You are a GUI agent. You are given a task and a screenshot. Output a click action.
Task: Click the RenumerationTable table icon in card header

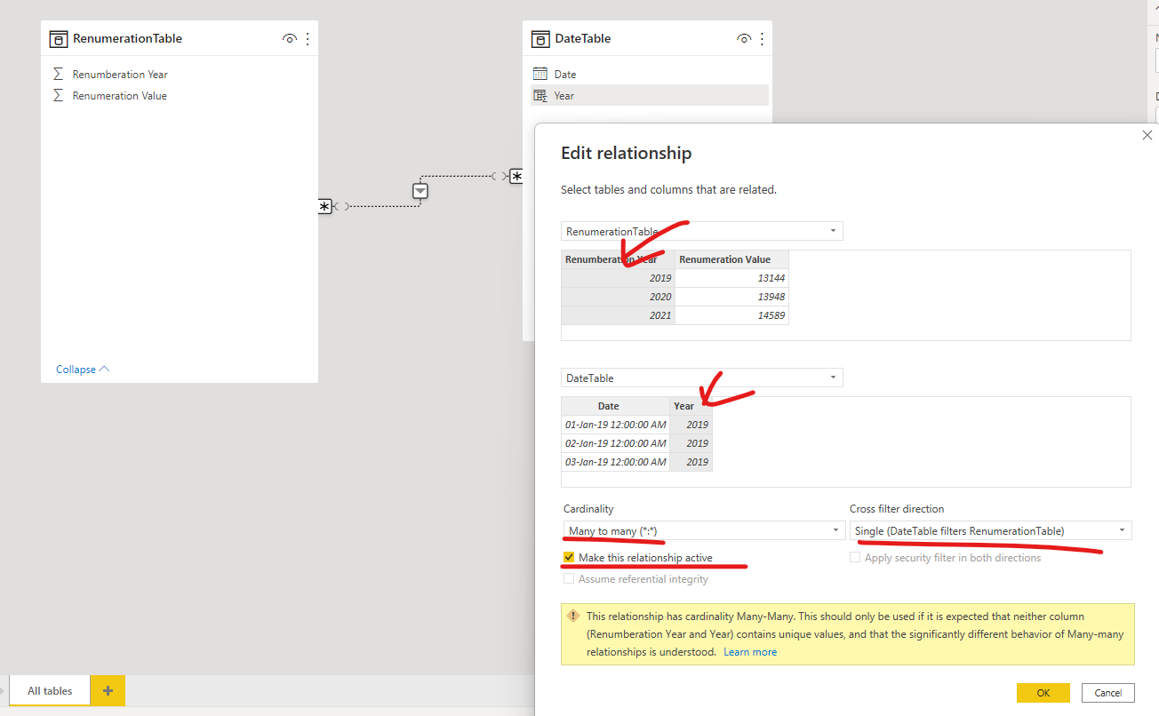[x=59, y=39]
